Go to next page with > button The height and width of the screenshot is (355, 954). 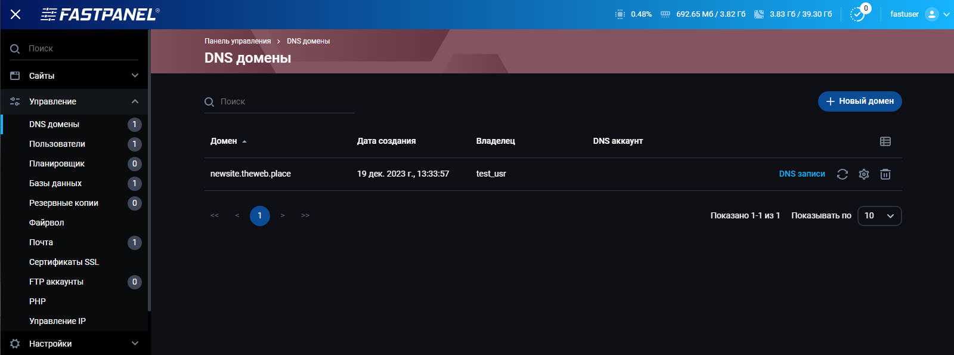(283, 215)
